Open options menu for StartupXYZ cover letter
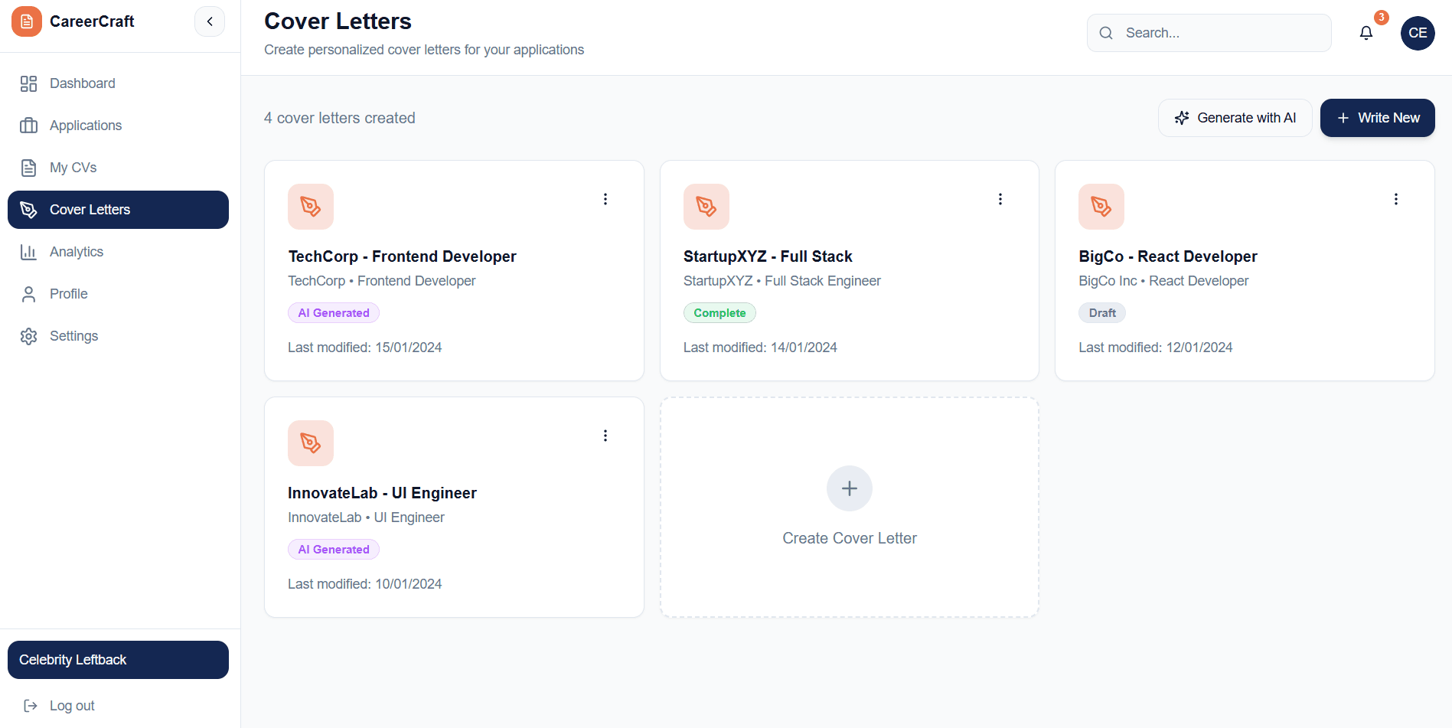This screenshot has width=1452, height=728. click(1000, 199)
